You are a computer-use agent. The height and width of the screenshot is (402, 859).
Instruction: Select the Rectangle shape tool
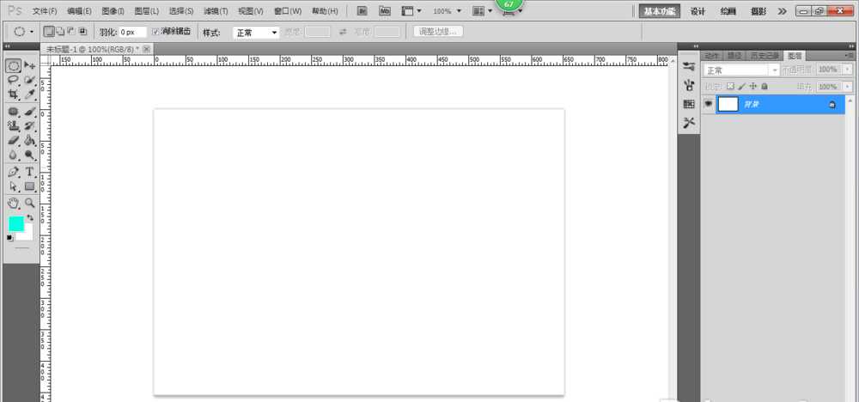click(x=29, y=186)
